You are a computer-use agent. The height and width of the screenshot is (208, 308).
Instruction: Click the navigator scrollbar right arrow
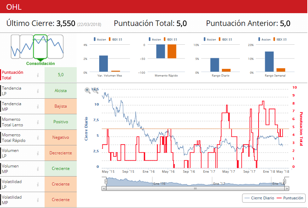(287, 189)
